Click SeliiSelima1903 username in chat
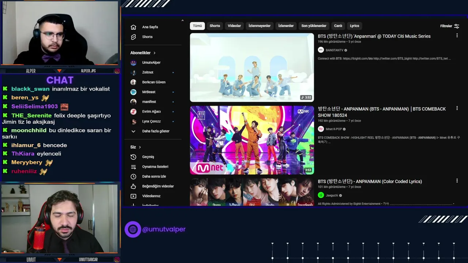 (34, 107)
